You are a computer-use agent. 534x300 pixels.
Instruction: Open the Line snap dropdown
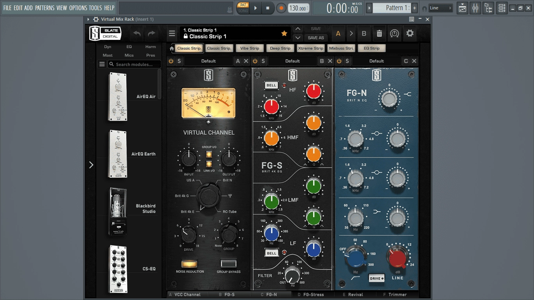(x=441, y=8)
